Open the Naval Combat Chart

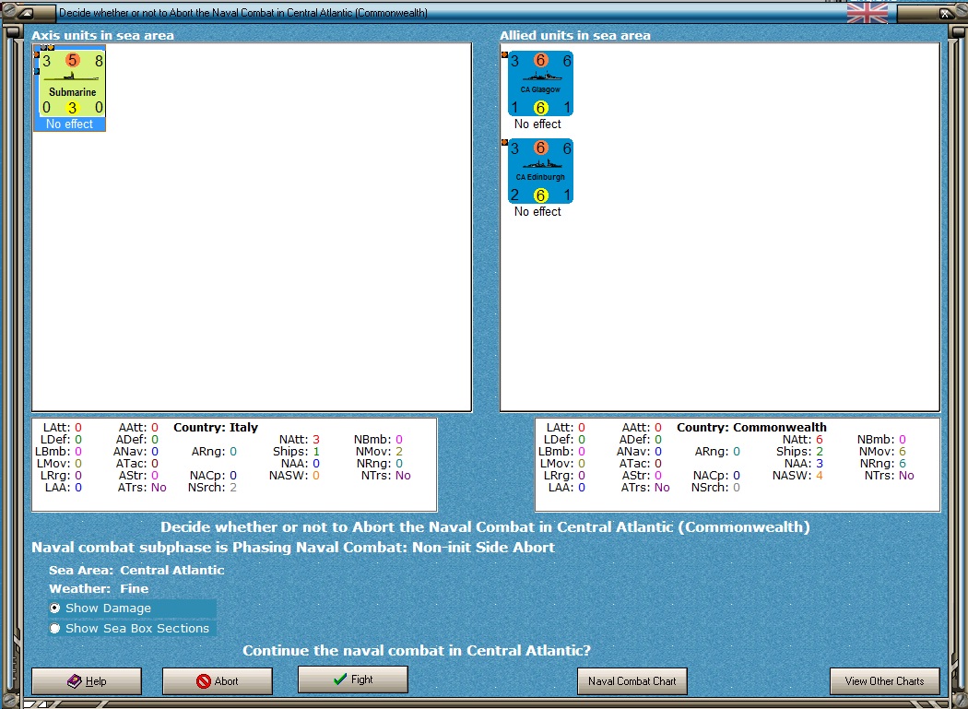[632, 681]
